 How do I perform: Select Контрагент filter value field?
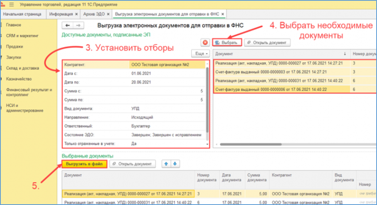click(168, 65)
